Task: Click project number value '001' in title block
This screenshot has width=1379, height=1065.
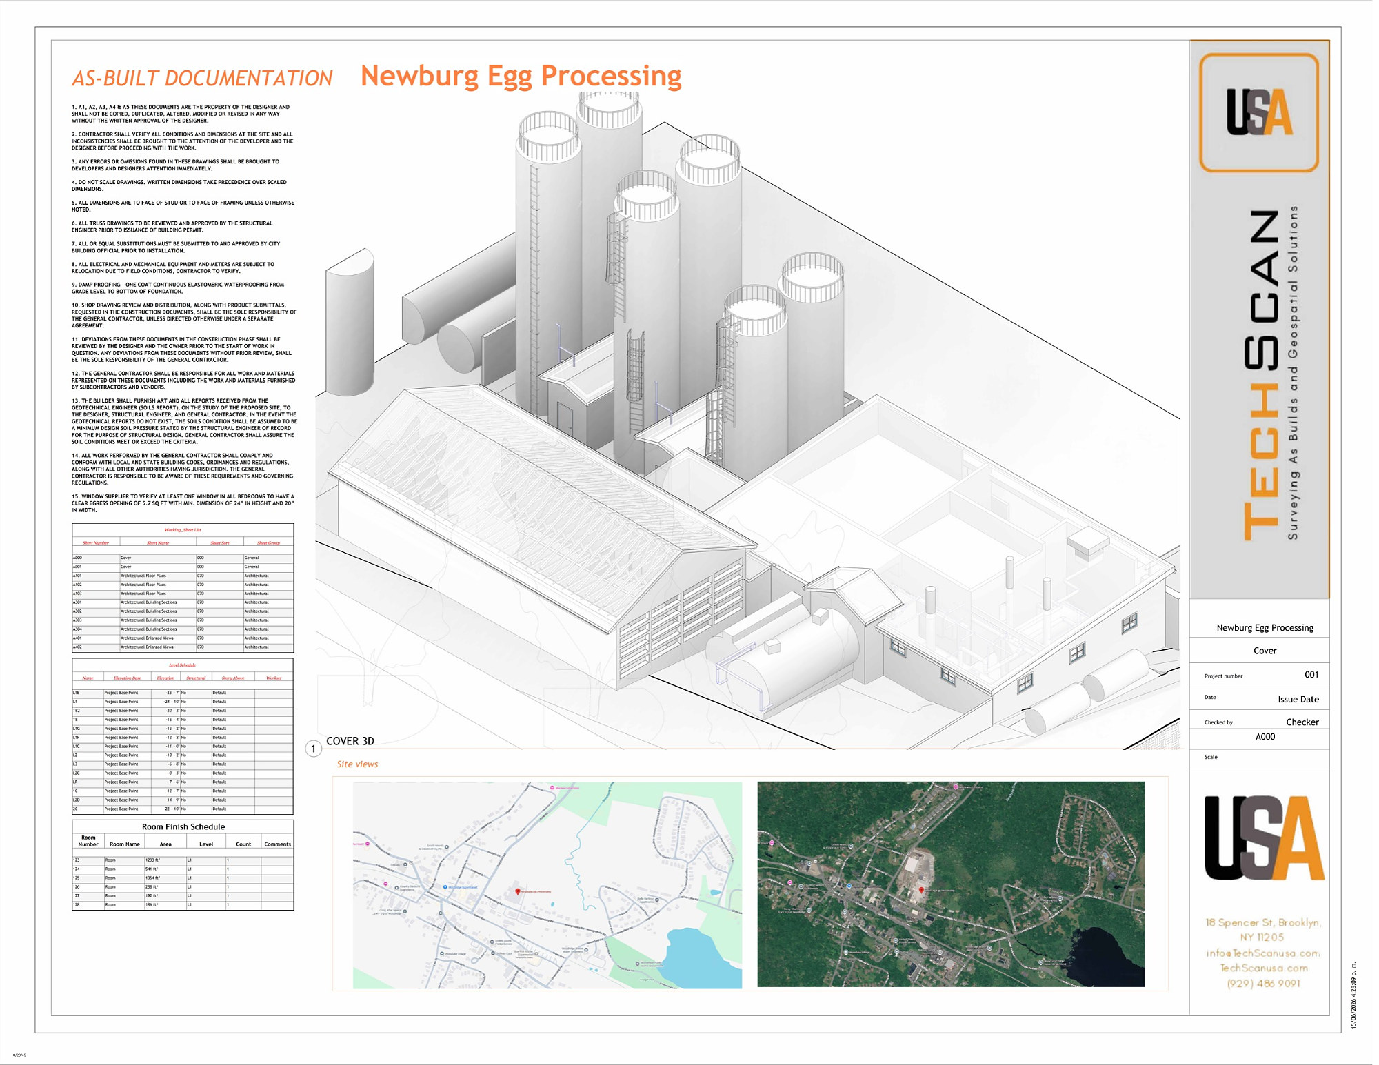Action: [1311, 675]
